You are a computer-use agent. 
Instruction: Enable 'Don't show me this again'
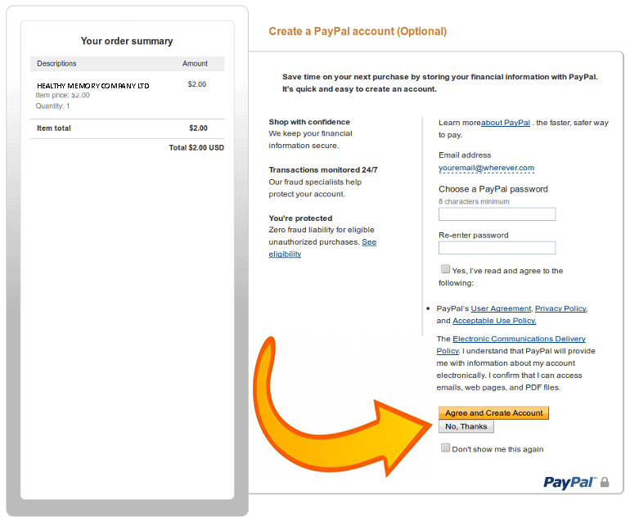[x=445, y=448]
